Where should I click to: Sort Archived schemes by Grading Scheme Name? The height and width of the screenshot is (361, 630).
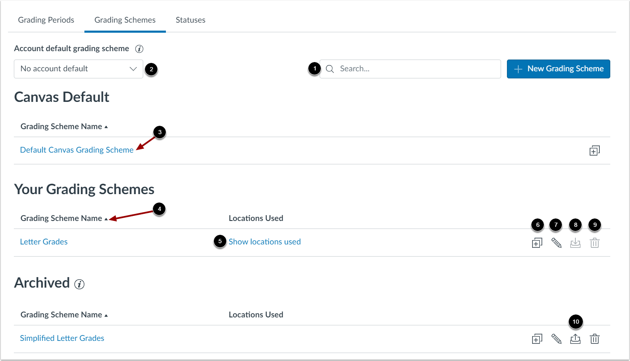64,315
